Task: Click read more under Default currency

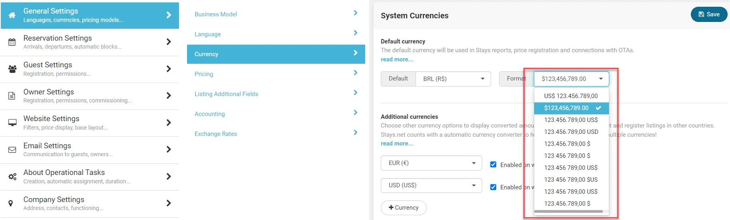Action: [x=397, y=59]
